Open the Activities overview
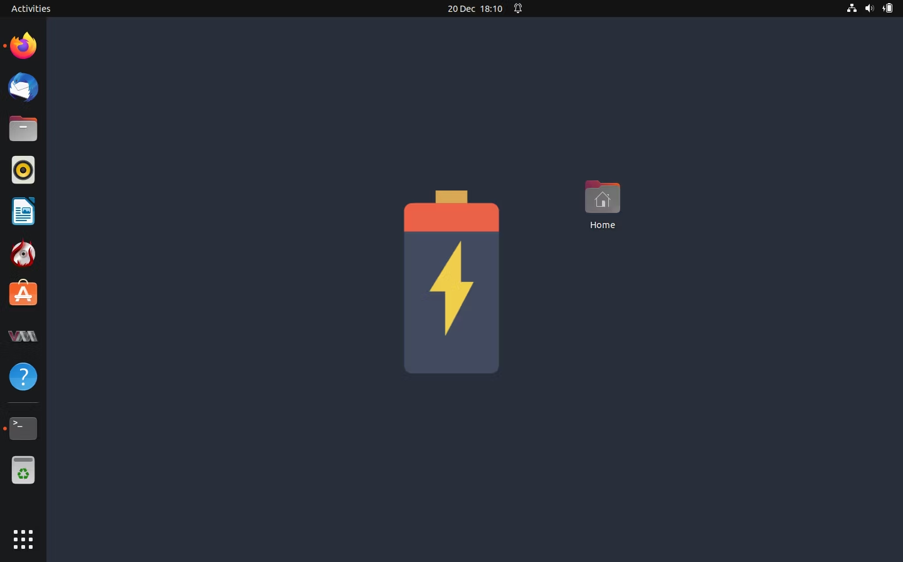Image resolution: width=903 pixels, height=562 pixels. 31,8
